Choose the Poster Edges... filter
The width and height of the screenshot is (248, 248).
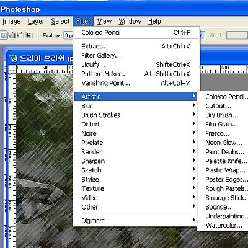[223, 179]
